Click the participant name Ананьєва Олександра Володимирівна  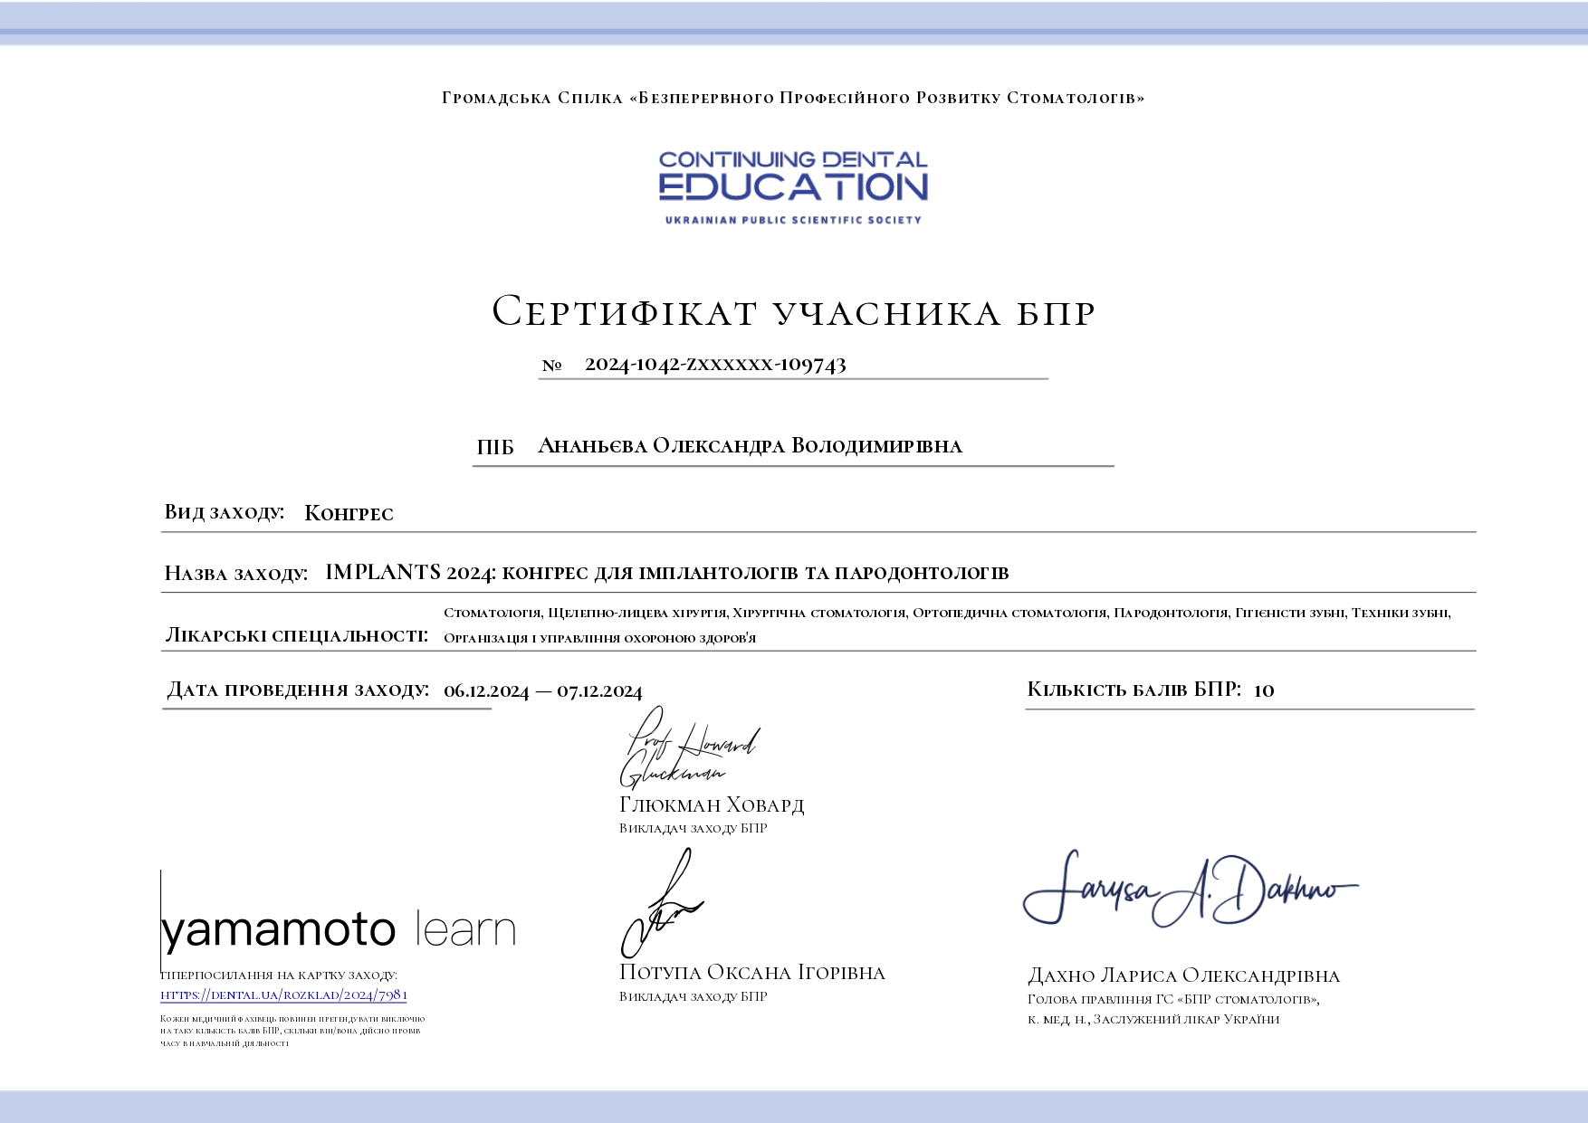[750, 446]
